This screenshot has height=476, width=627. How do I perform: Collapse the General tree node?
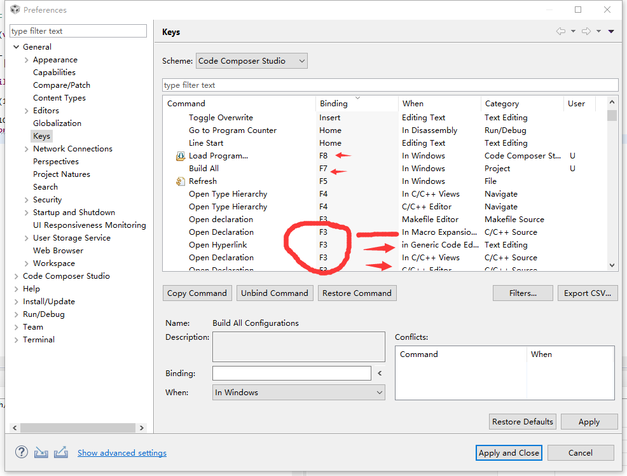coord(17,47)
